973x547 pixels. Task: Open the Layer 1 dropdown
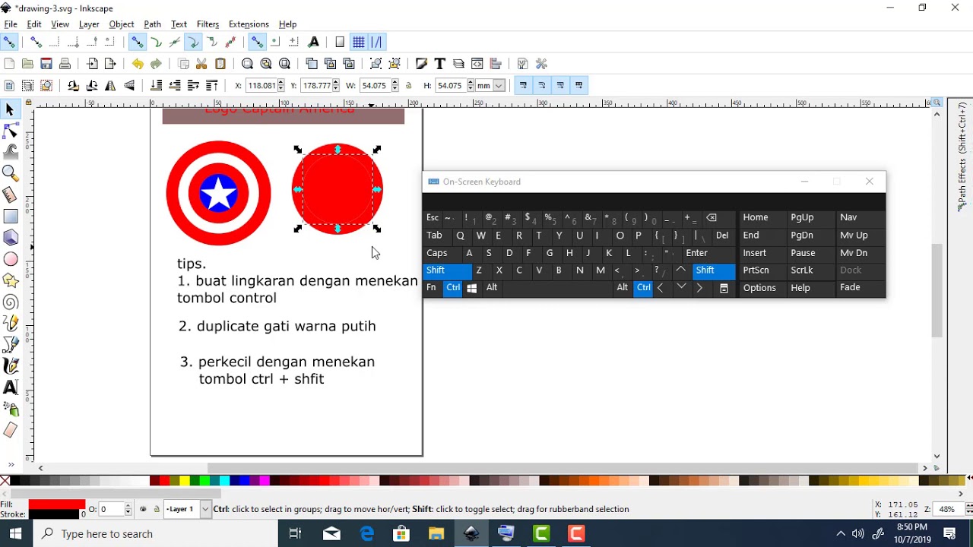point(205,509)
